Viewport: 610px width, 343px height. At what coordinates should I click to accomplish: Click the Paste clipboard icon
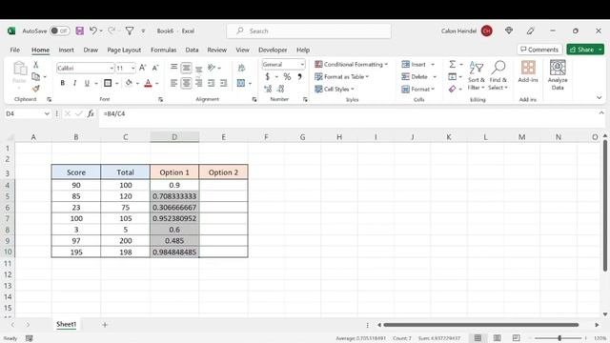[19, 70]
